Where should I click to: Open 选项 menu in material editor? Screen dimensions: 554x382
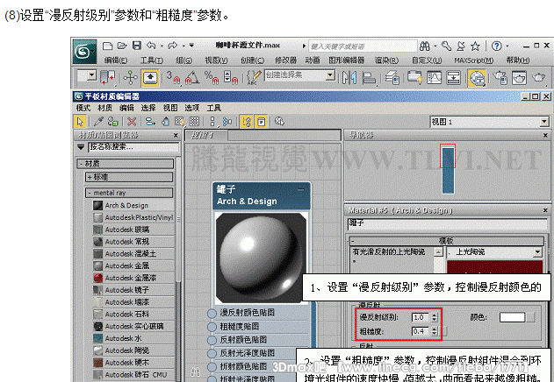click(192, 108)
